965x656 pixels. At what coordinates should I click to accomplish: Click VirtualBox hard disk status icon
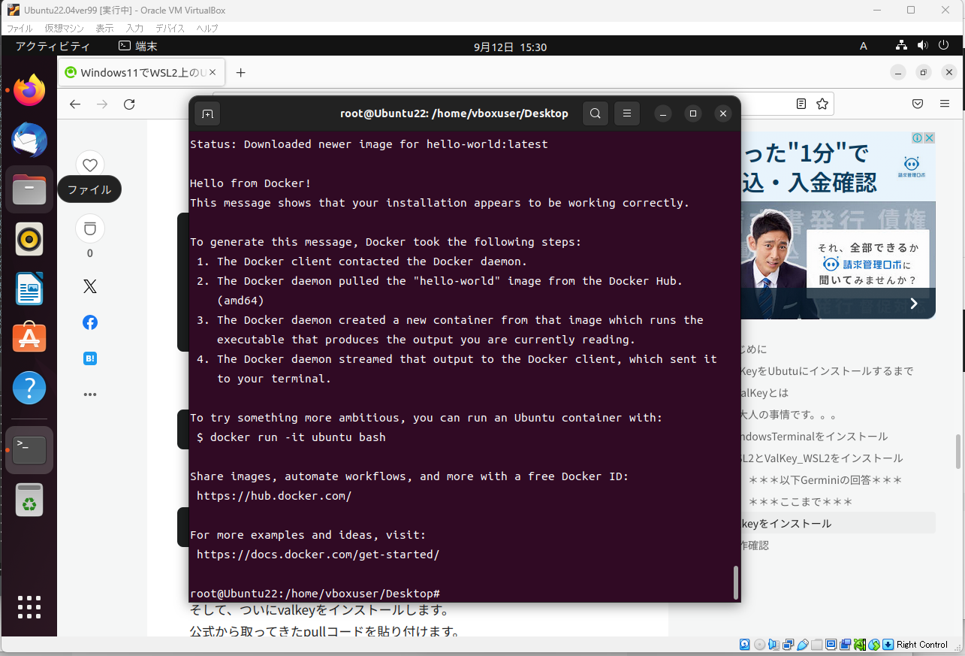pyautogui.click(x=745, y=645)
